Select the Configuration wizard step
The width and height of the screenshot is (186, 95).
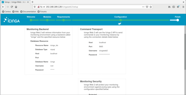(121, 17)
